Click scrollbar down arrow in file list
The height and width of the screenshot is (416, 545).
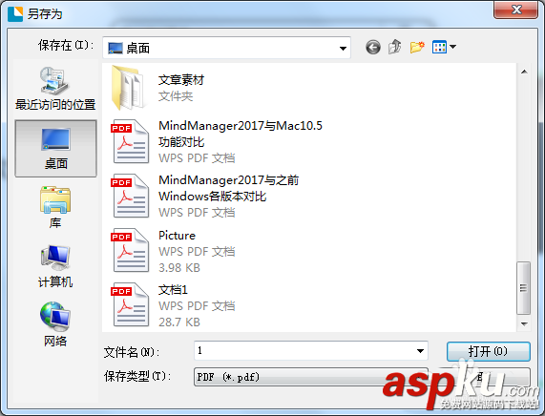(524, 323)
